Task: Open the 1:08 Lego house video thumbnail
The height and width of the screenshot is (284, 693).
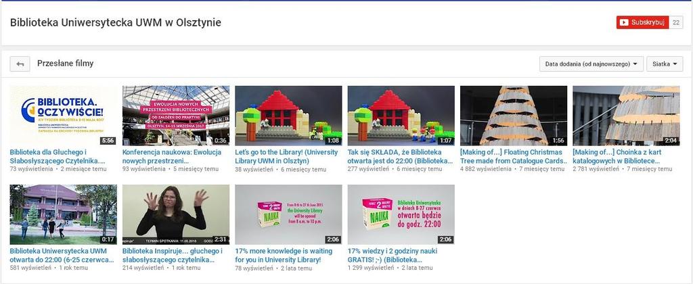Action: click(288, 116)
